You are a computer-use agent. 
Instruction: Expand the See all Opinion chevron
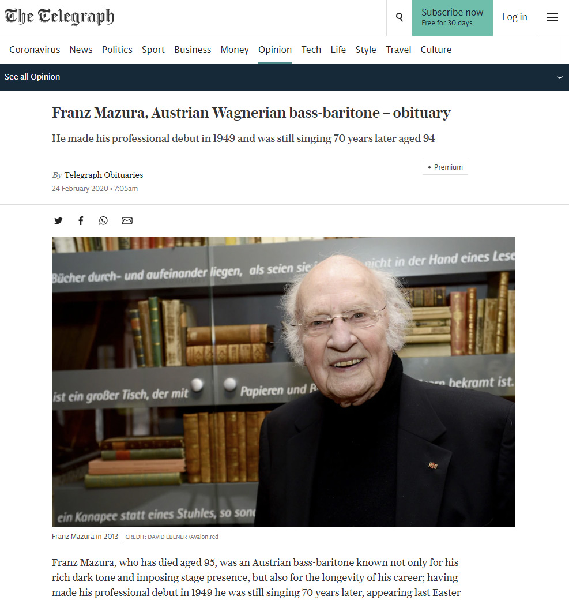click(x=559, y=77)
